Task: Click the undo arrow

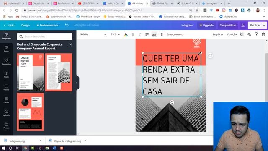Action: pos(67,25)
